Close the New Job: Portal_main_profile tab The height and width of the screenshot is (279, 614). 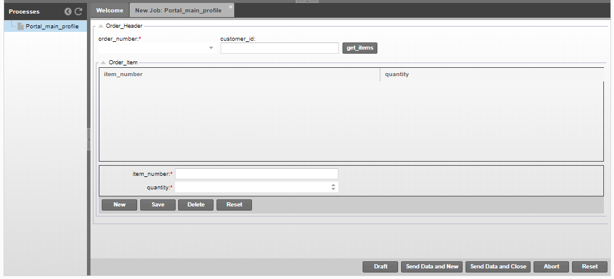tap(230, 6)
